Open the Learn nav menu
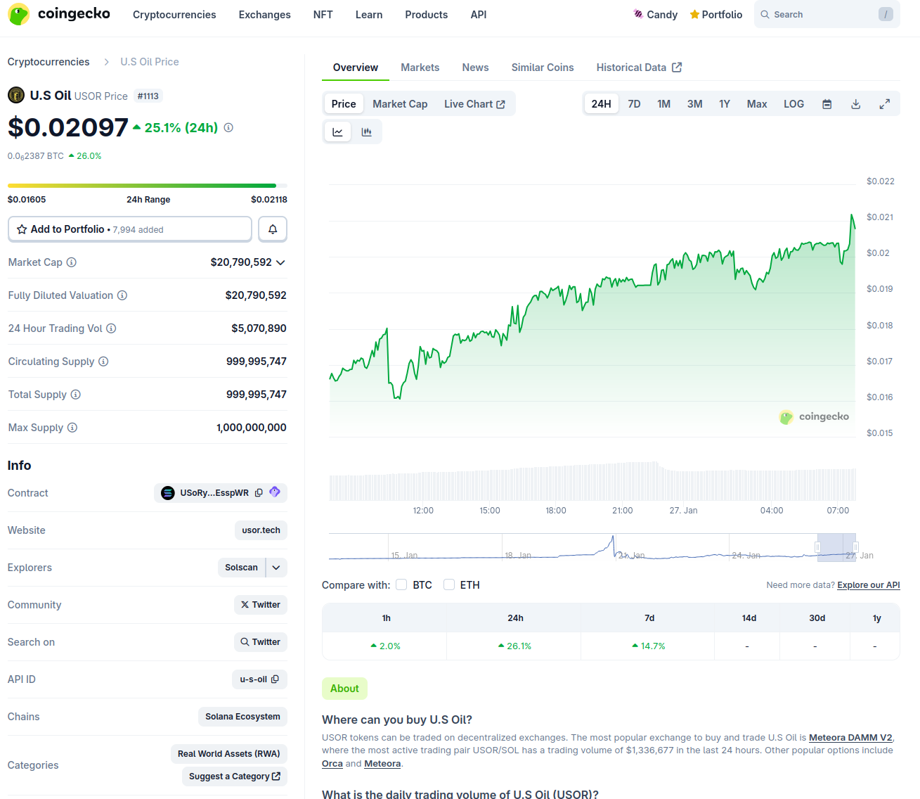Image resolution: width=920 pixels, height=799 pixels. point(369,15)
